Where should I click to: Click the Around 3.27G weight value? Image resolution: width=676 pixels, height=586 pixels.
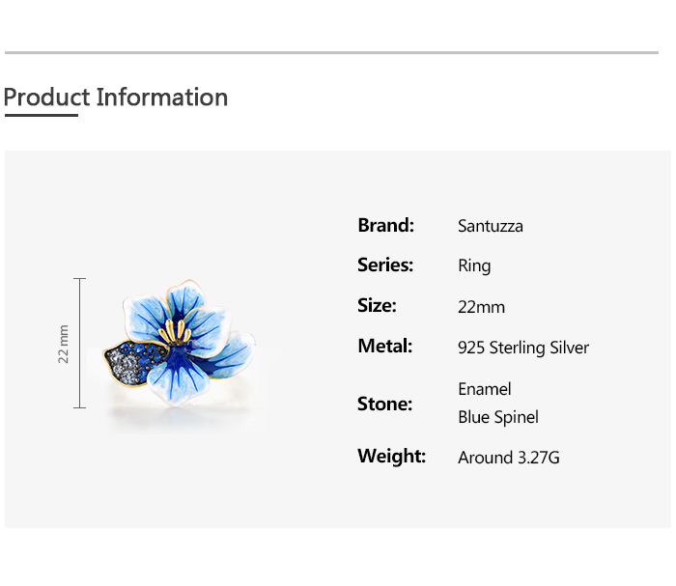509,458
